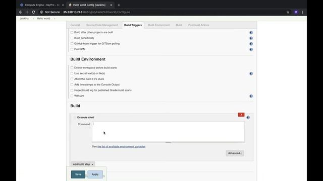The image size is (323, 181).
Task: Switch to the General tab
Action: tap(75, 25)
